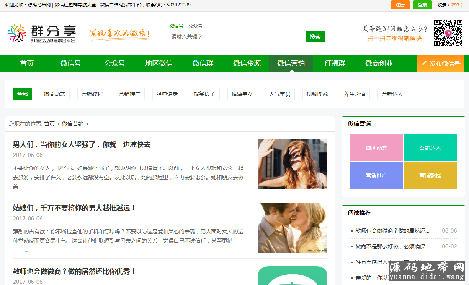Switch to the 公众号 search tab
The image size is (469, 285).
pos(195,26)
